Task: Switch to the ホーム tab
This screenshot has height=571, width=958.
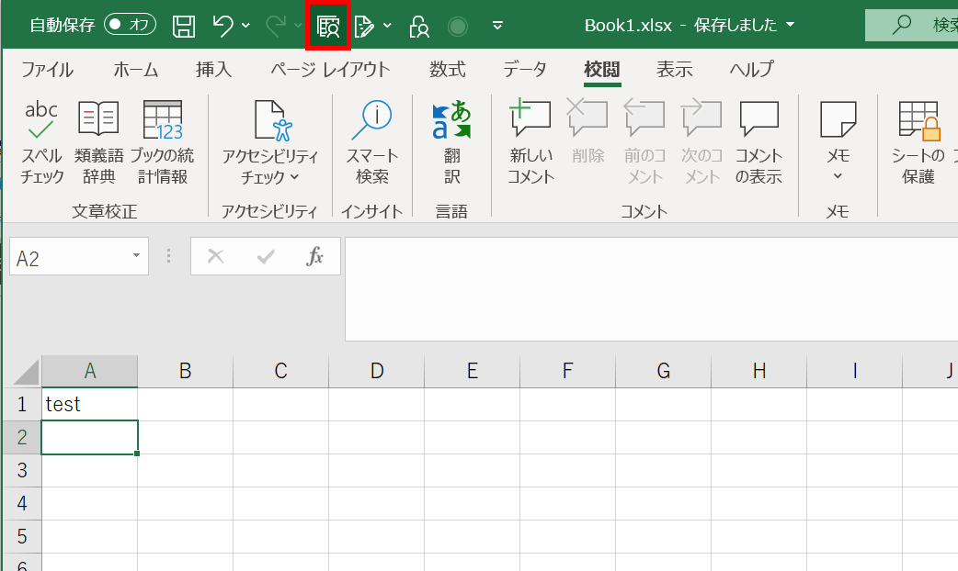Action: coord(136,70)
